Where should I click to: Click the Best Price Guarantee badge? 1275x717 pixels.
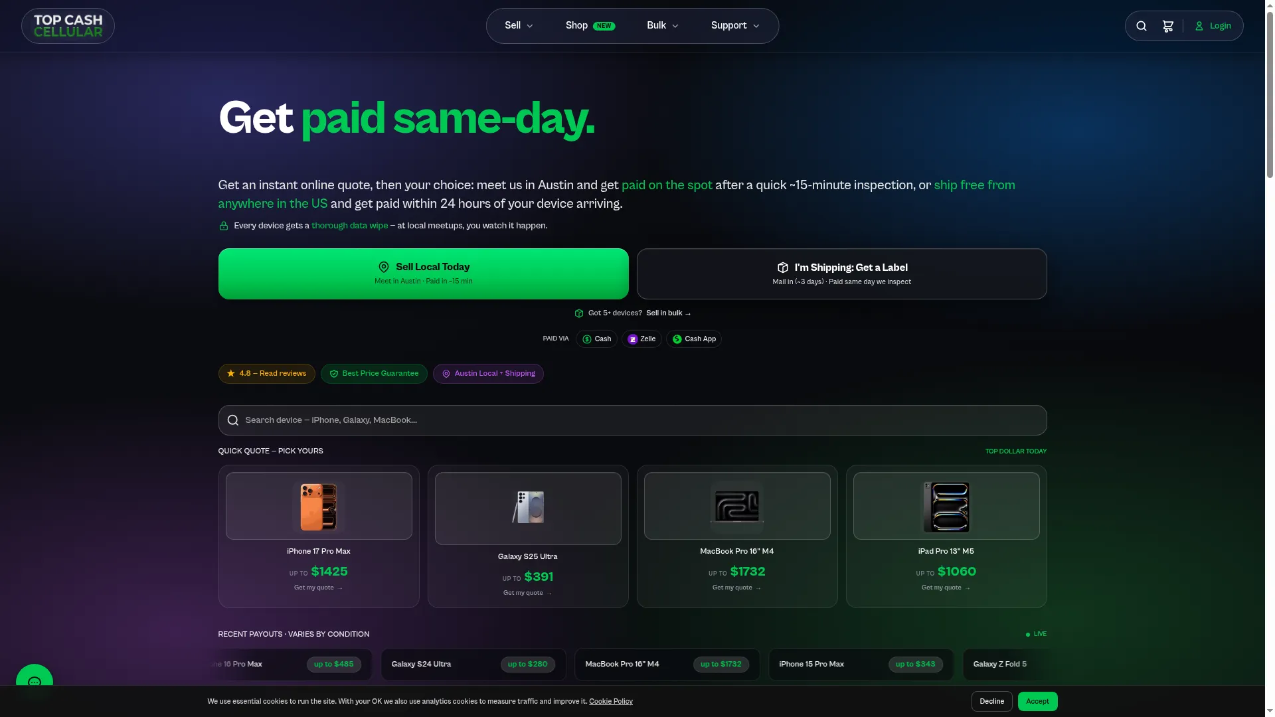point(374,374)
